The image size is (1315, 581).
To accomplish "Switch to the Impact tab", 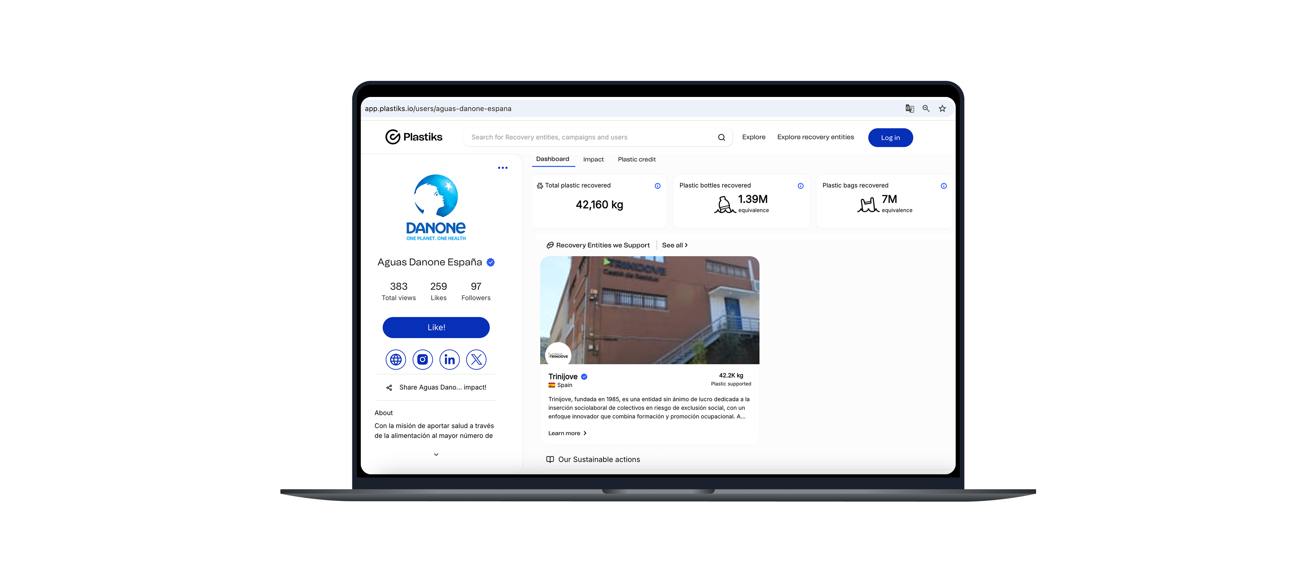I will (x=594, y=159).
